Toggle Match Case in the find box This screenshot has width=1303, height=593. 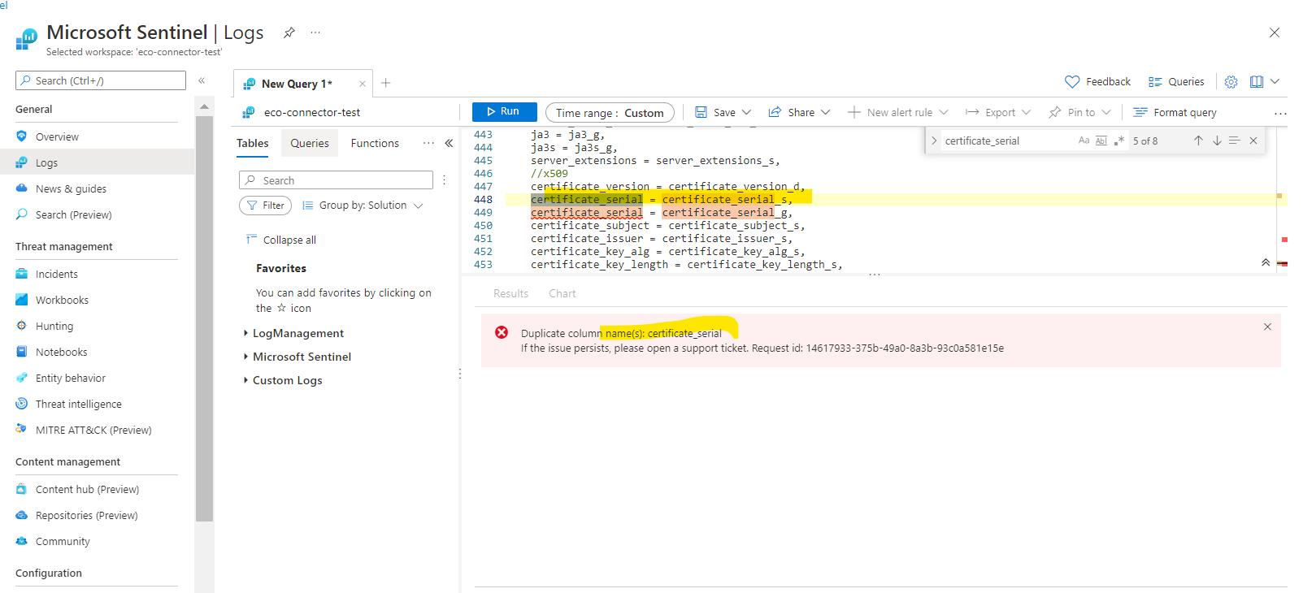(1084, 141)
